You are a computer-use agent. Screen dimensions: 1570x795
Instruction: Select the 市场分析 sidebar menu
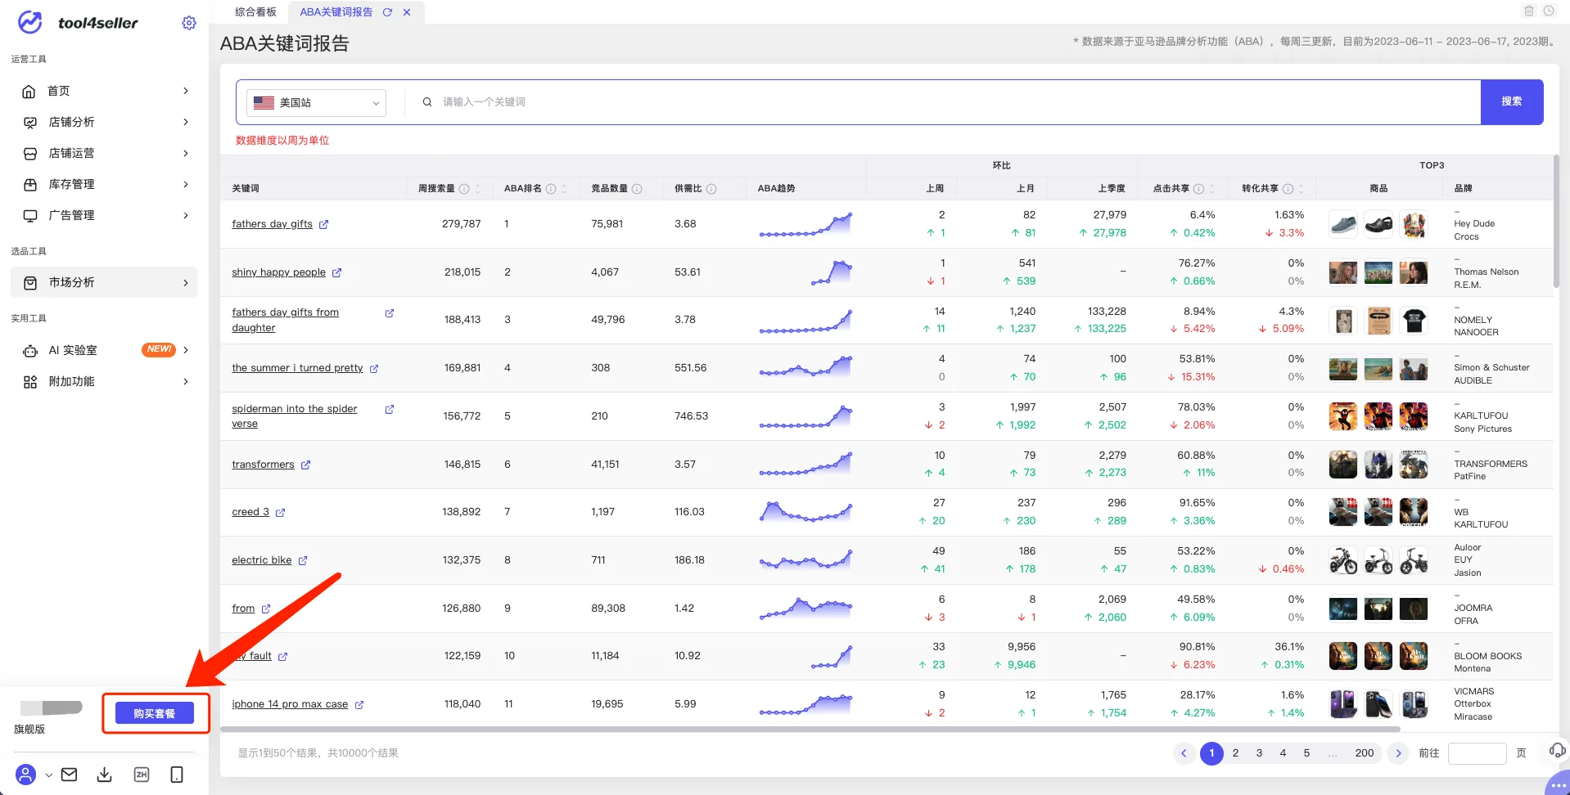(104, 282)
